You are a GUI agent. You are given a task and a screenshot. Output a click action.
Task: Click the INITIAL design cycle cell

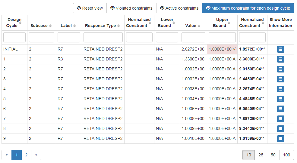14,49
